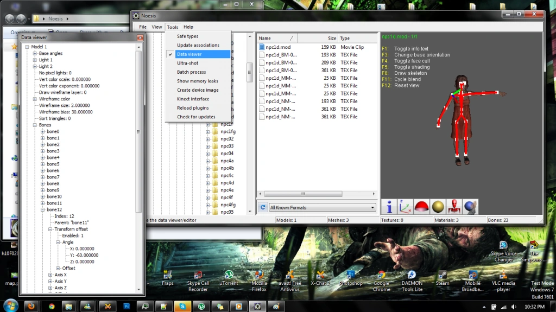
Task: Expand the Base angles node
Action: pos(35,53)
